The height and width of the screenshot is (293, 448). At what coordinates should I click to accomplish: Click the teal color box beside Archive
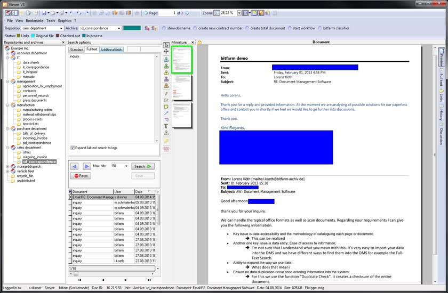pos(132,28)
